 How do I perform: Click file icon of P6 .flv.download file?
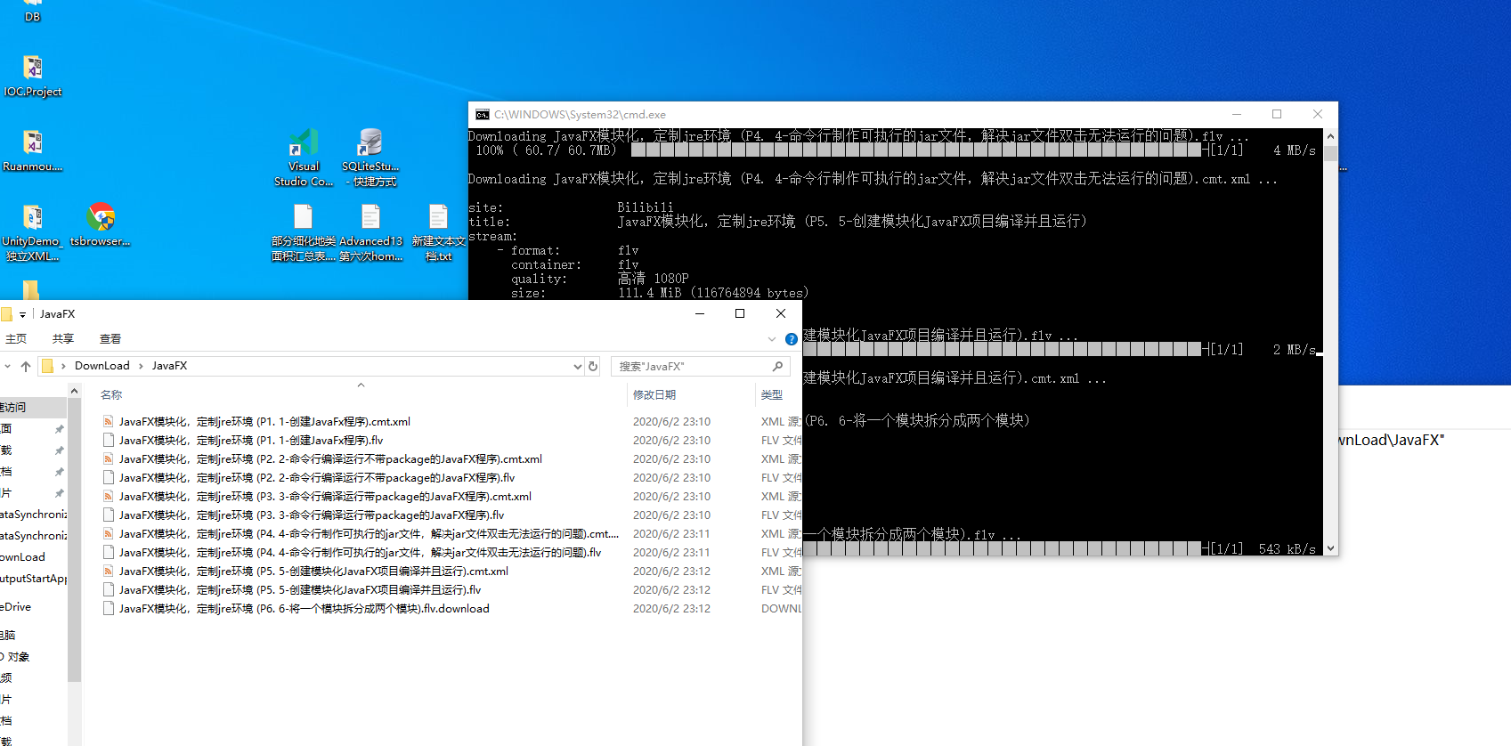click(109, 609)
